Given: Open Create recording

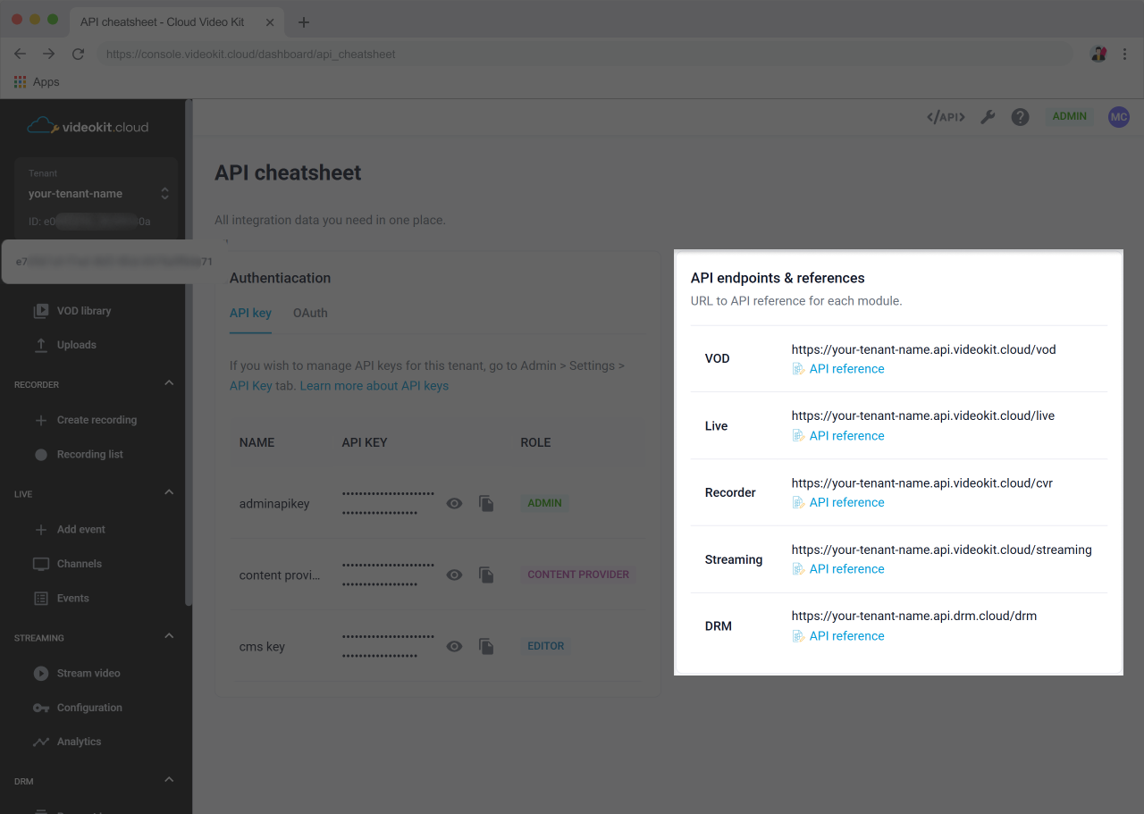Looking at the screenshot, I should pos(97,420).
